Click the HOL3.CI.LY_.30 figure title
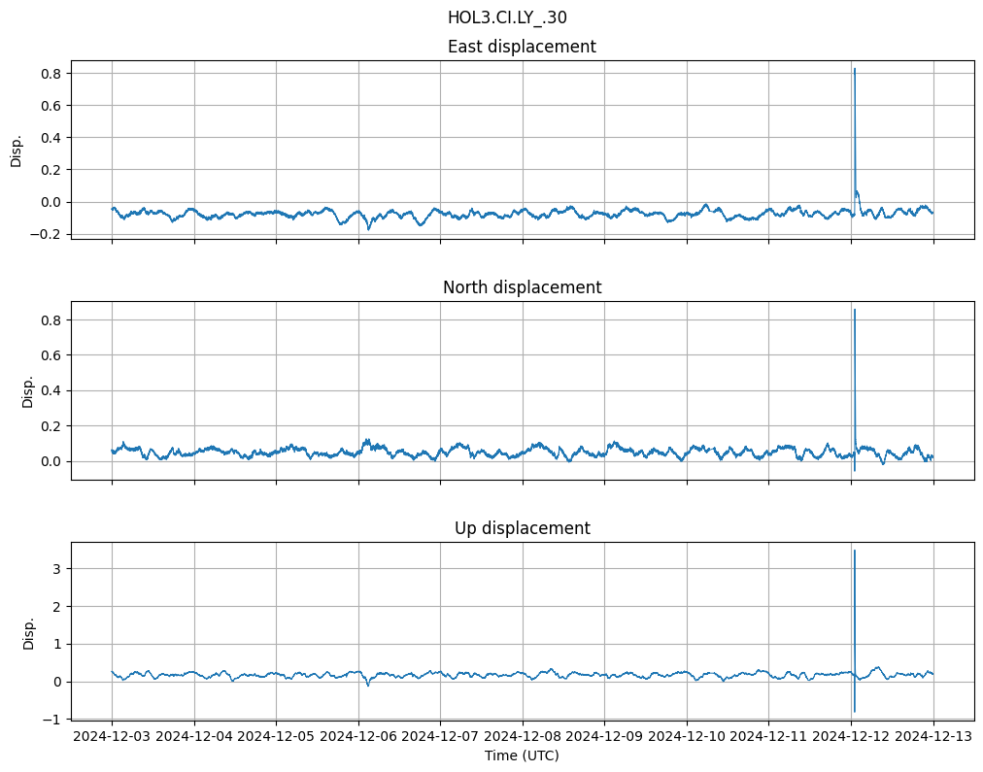Screen dimensions: 983x772 point(507,17)
